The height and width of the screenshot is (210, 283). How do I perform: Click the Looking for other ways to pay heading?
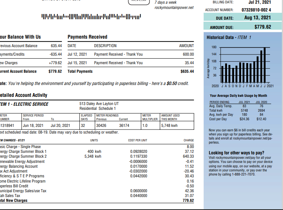click(236, 152)
